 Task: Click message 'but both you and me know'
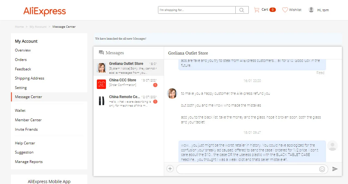click(x=221, y=105)
